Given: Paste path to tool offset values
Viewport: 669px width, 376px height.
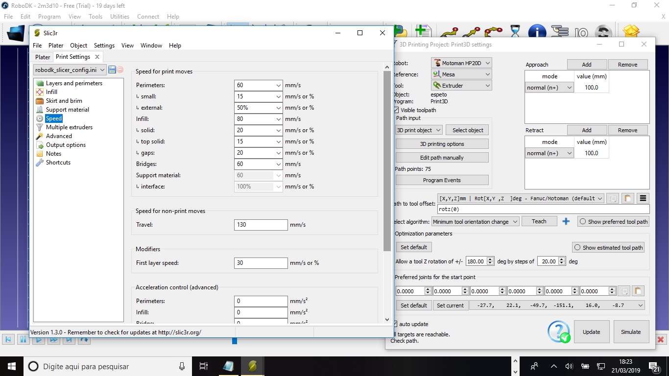Looking at the screenshot, I should point(627,198).
